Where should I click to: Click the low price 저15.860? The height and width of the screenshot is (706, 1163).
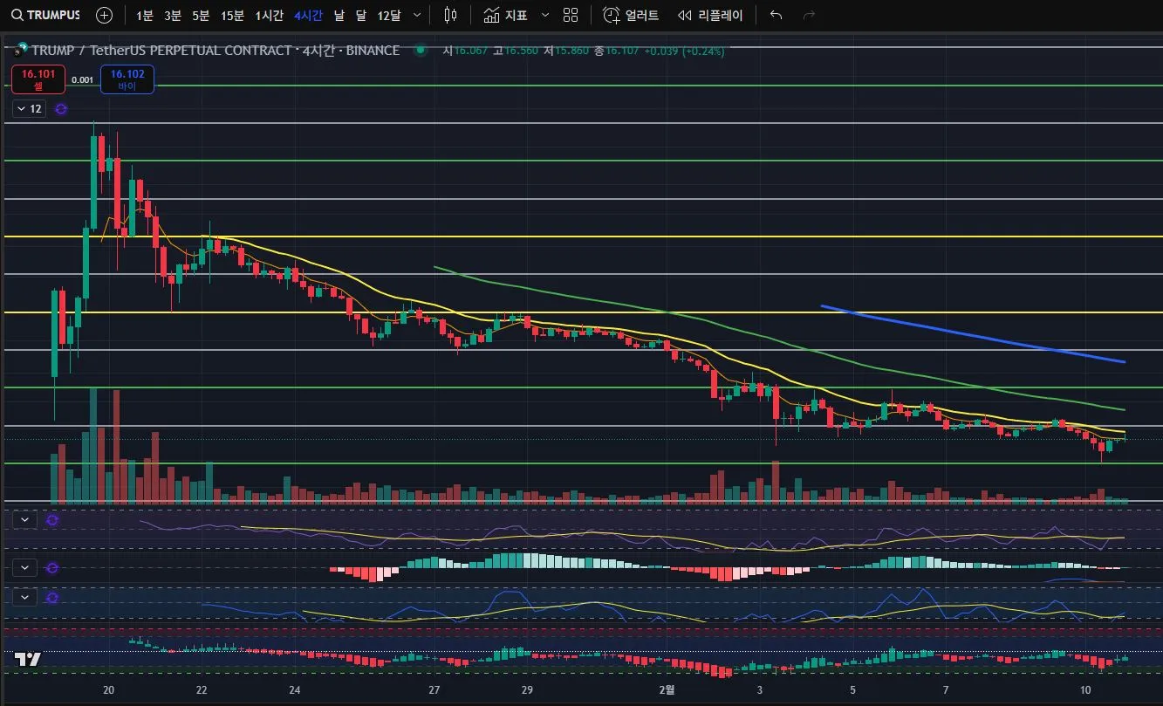tap(566, 51)
